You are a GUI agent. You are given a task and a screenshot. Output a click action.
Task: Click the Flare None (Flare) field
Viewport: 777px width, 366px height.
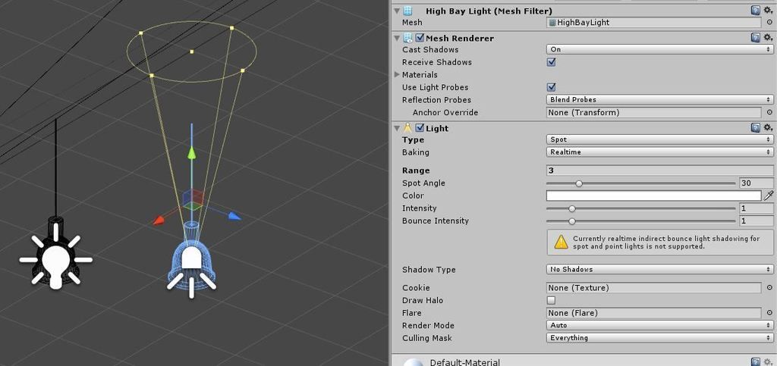[x=653, y=313]
